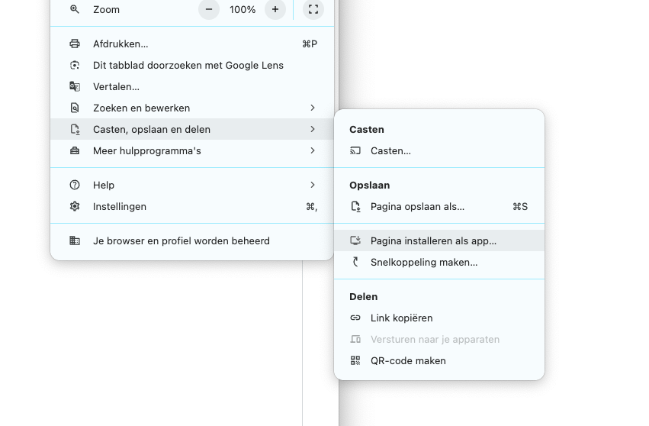Click the translate icon beside Vertalen

coord(75,86)
